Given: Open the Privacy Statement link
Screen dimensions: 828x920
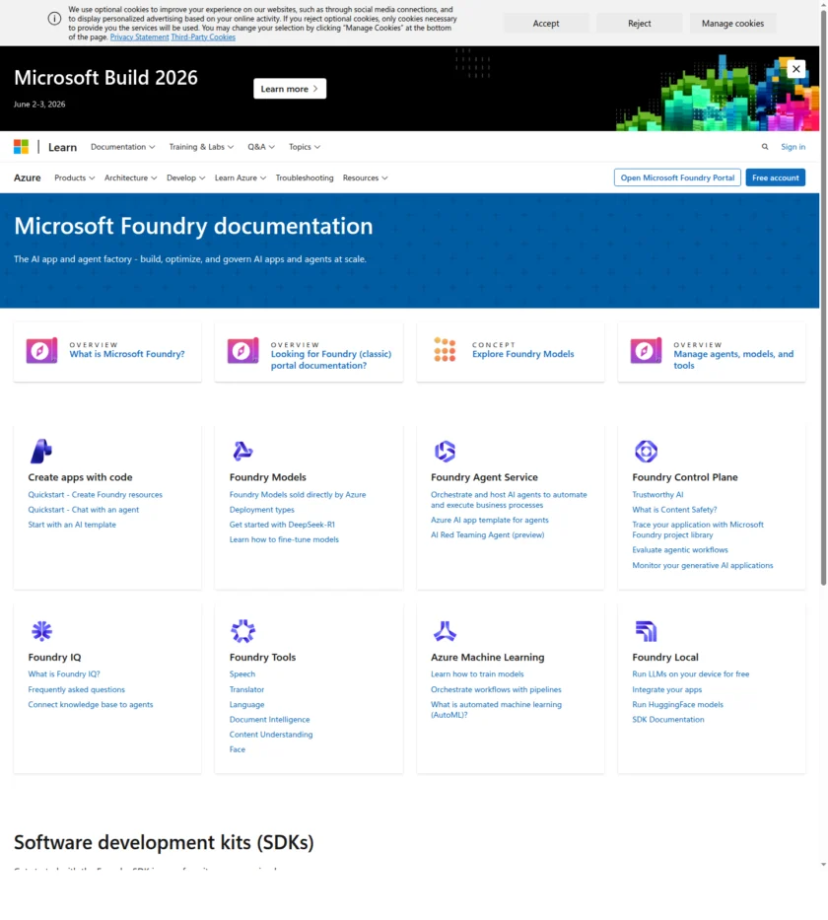Looking at the screenshot, I should click(x=139, y=36).
